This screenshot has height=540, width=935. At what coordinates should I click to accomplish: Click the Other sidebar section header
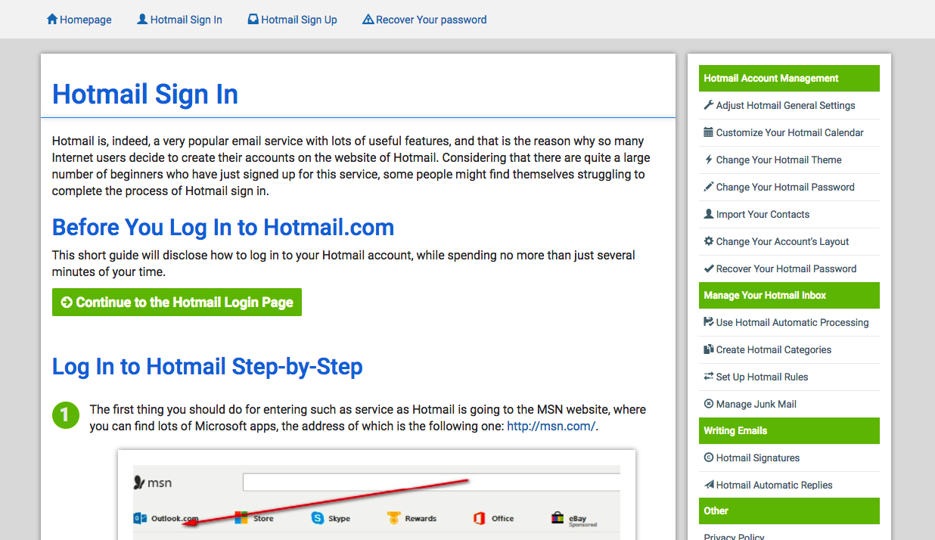tap(789, 511)
